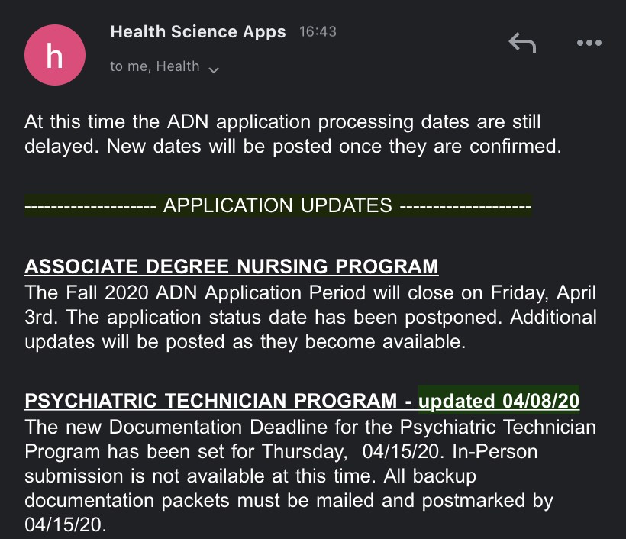Click the 'Fall 2020 ADN Application Period' text
This screenshot has height=539, width=626.
tap(215, 292)
